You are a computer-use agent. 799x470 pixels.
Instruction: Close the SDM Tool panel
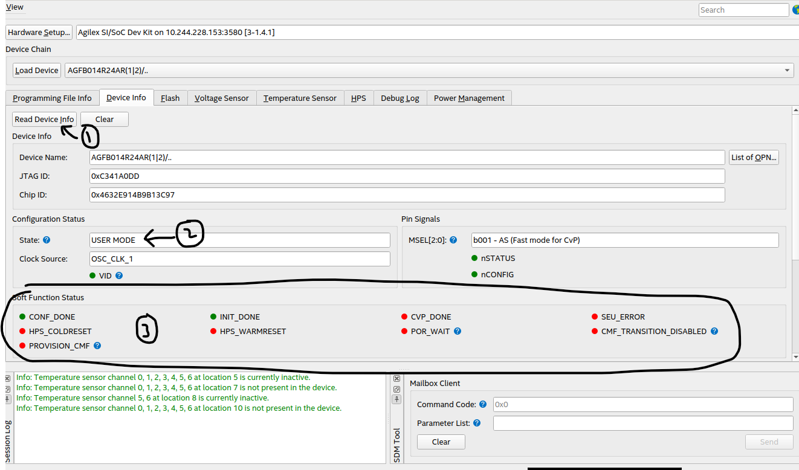point(396,378)
